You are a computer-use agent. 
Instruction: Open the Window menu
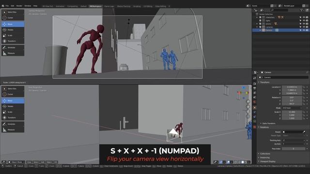point(28,6)
